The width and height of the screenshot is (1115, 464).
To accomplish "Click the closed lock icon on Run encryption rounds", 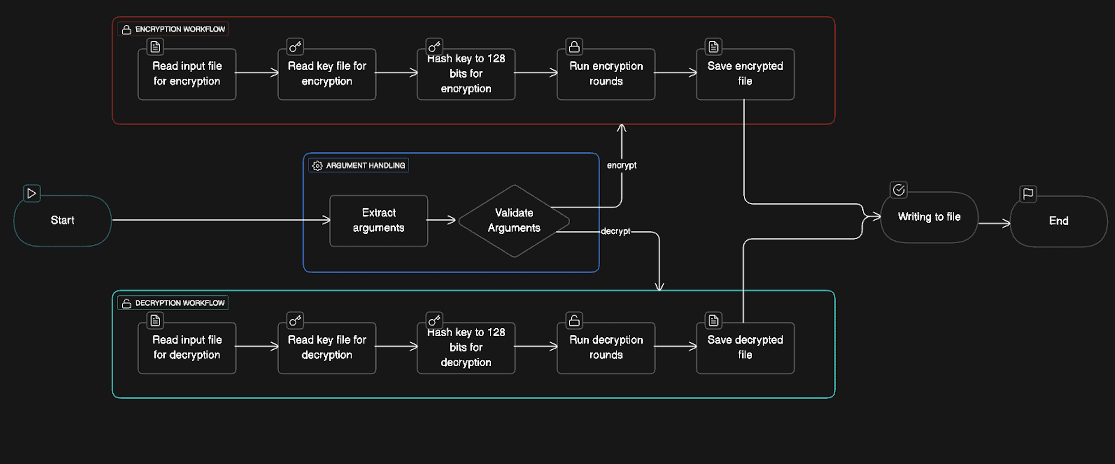I will click(x=574, y=46).
